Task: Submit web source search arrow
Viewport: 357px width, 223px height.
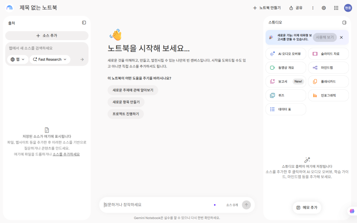Action: click(82, 59)
